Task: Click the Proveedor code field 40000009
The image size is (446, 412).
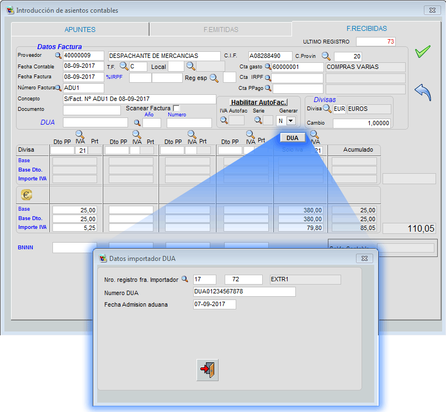Action: click(x=83, y=55)
